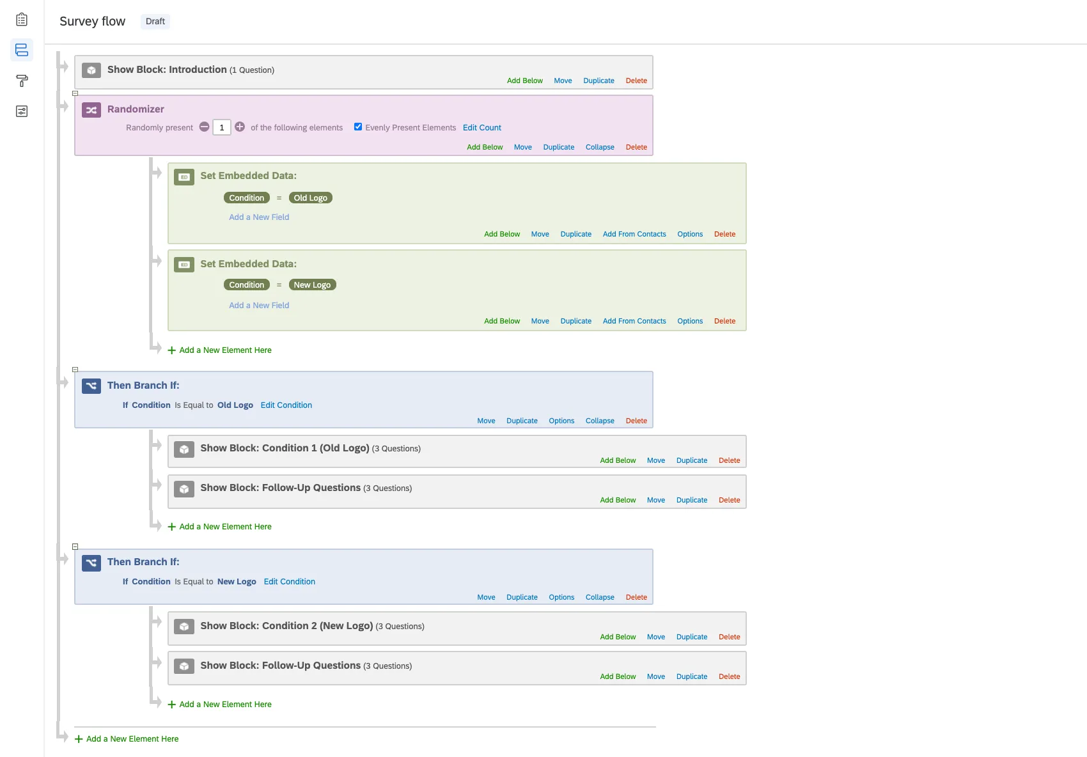Image resolution: width=1087 pixels, height=757 pixels.
Task: Open Options for the New Logo branch
Action: [x=561, y=597]
